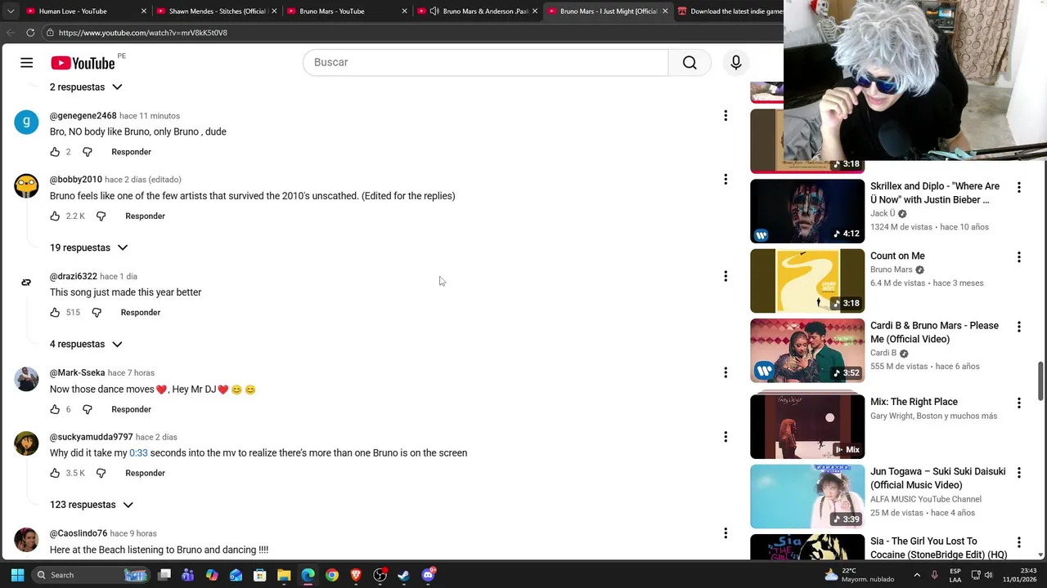The width and height of the screenshot is (1047, 588).
Task: Dislike @bobby2010's comment
Action: [101, 216]
